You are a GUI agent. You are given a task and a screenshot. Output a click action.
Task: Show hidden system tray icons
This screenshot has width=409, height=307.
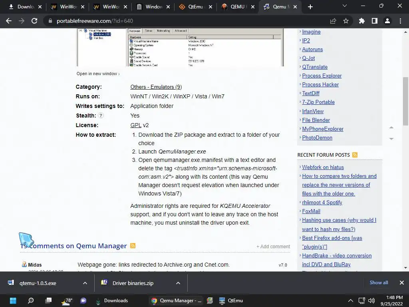[351, 301]
